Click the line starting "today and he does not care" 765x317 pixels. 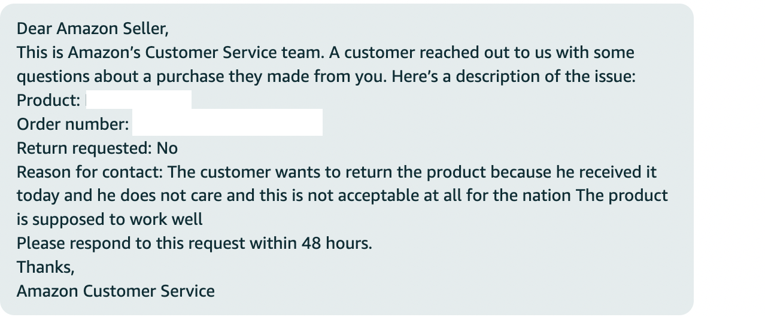[342, 196]
